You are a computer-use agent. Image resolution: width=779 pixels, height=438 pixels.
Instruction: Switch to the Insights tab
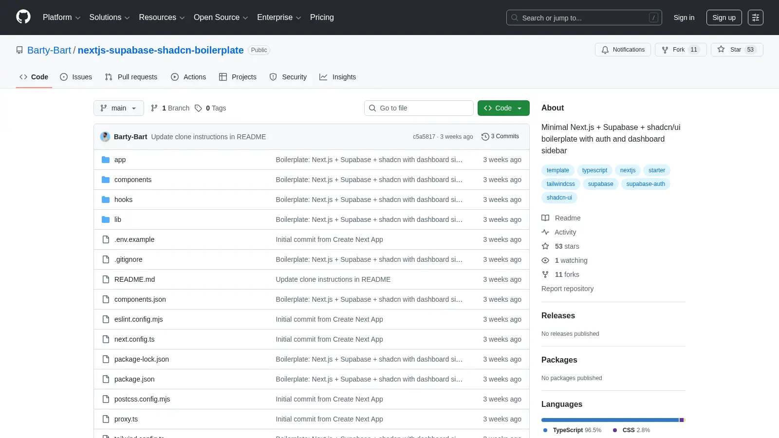[338, 77]
